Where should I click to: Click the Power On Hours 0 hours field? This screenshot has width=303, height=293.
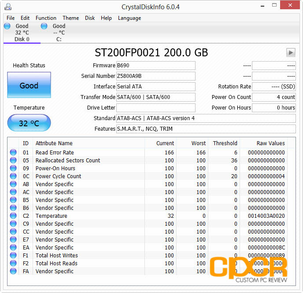pos(274,107)
